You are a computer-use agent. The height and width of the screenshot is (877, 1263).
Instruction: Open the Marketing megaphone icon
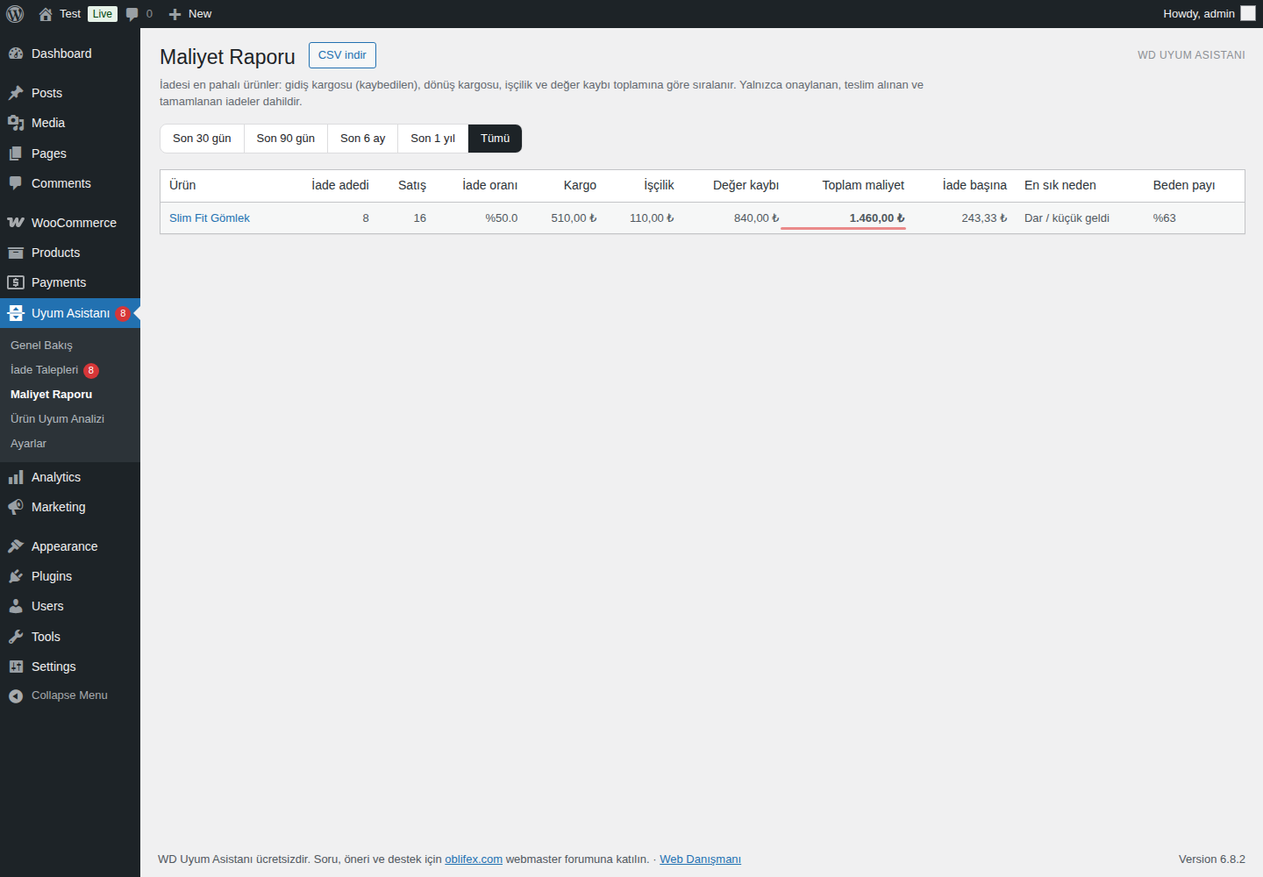coord(16,507)
